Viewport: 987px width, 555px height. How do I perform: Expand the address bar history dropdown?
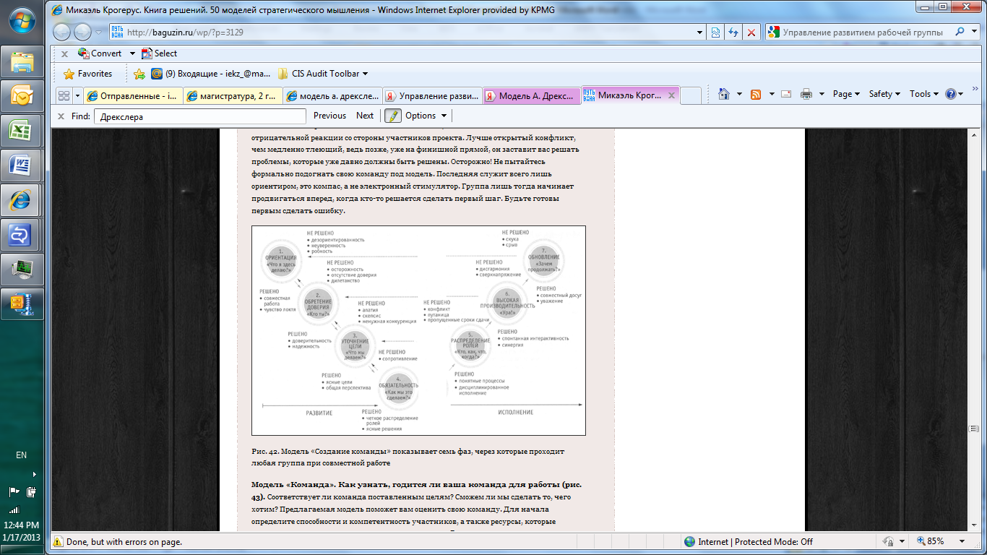click(x=699, y=32)
